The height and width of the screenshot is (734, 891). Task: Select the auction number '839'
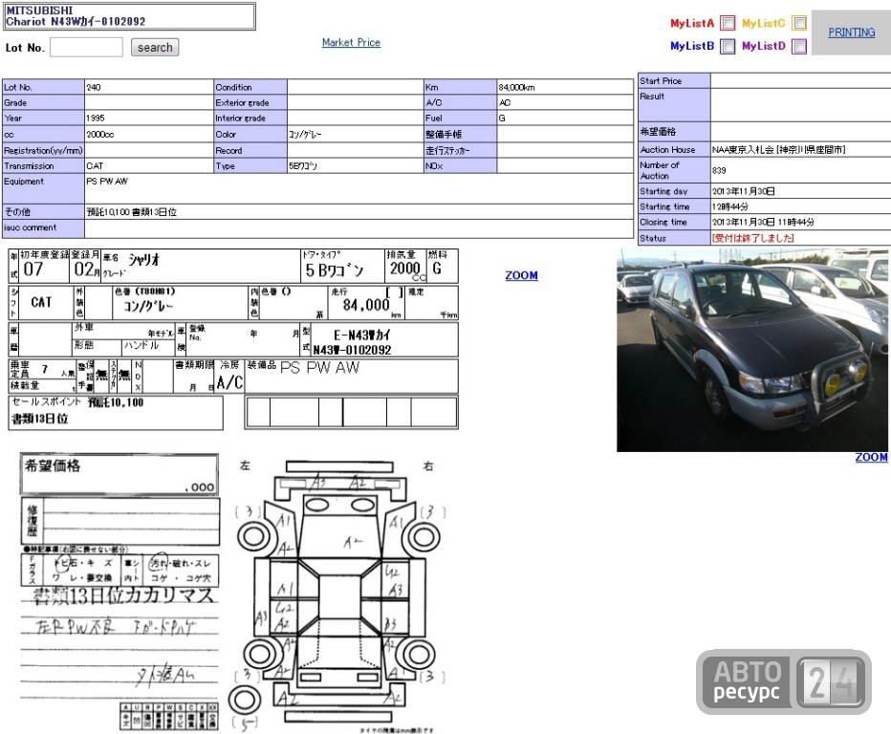[719, 170]
